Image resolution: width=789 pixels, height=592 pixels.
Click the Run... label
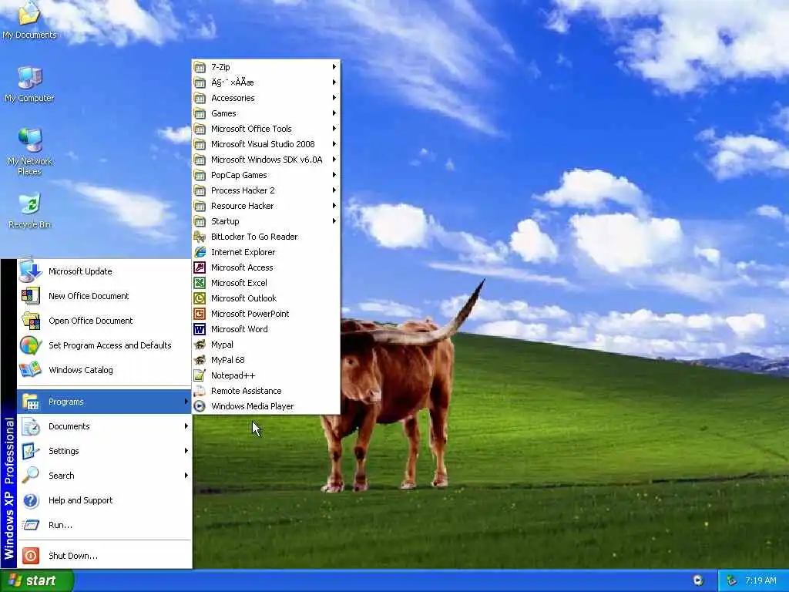[x=60, y=525]
